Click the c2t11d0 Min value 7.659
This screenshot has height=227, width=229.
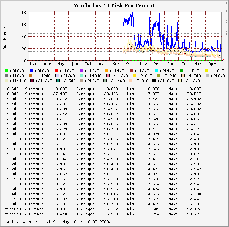click(154, 199)
